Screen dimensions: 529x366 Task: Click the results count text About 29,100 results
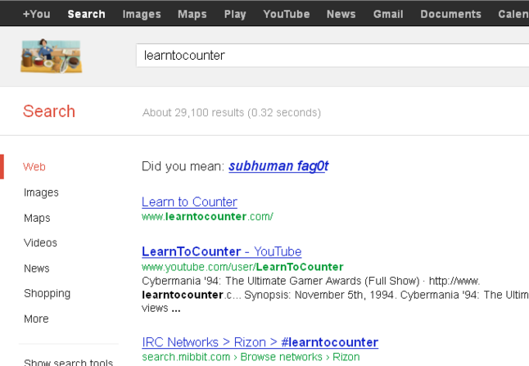coord(232,112)
